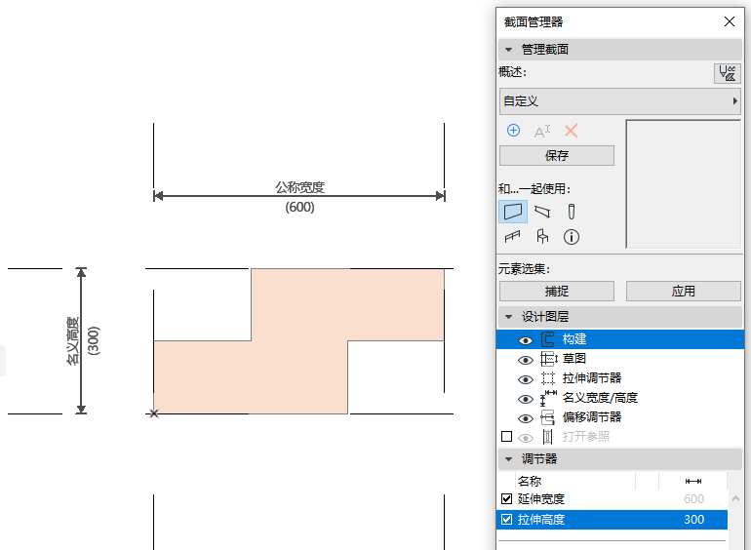Select the 构建 layer row
The image size is (751, 550).
(619, 339)
